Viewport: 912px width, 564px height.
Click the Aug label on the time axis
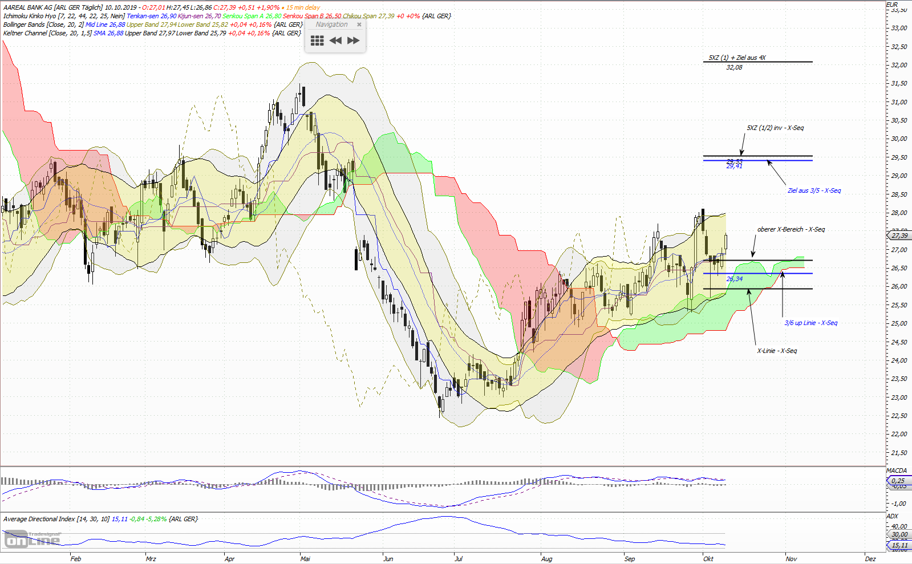[546, 559]
